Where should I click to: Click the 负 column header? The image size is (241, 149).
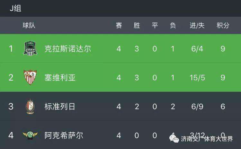click(x=173, y=25)
